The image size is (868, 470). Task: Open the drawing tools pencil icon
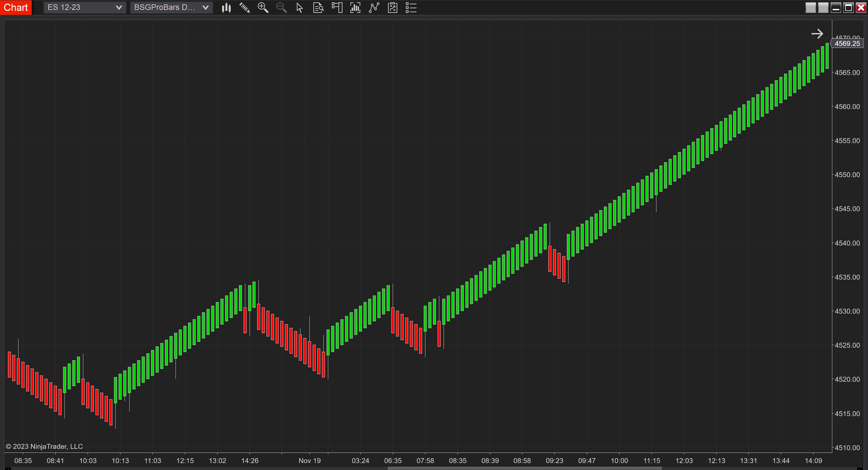point(245,8)
